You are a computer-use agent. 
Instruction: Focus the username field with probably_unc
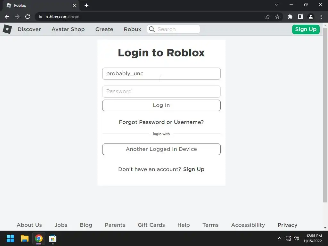pyautogui.click(x=161, y=74)
